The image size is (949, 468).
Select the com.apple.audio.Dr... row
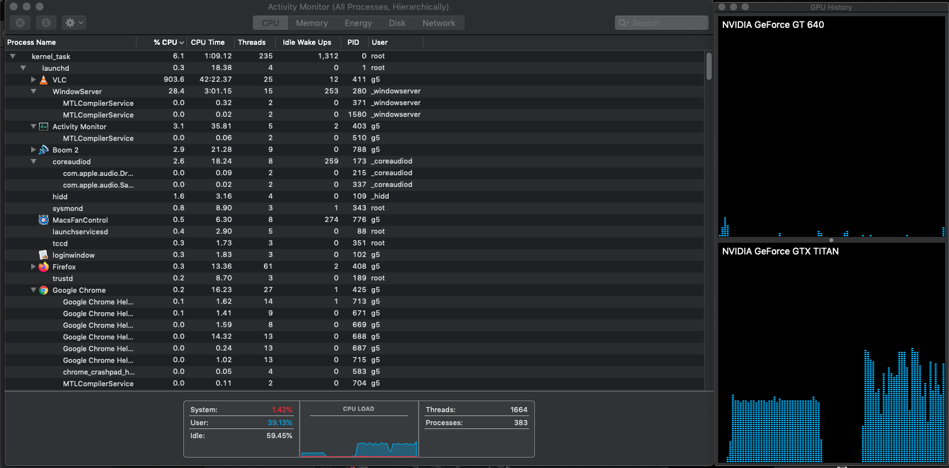click(x=354, y=173)
